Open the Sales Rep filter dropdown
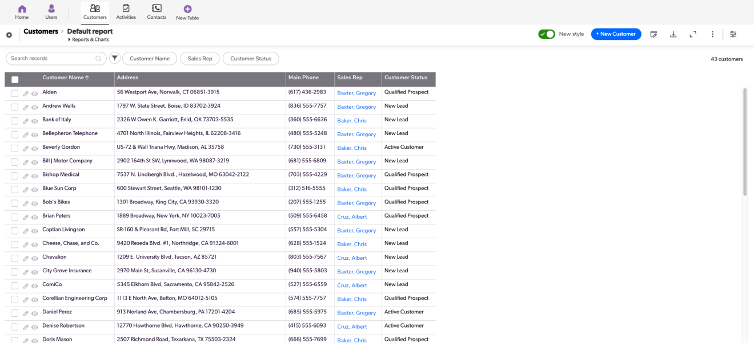This screenshot has width=754, height=343. click(x=200, y=59)
